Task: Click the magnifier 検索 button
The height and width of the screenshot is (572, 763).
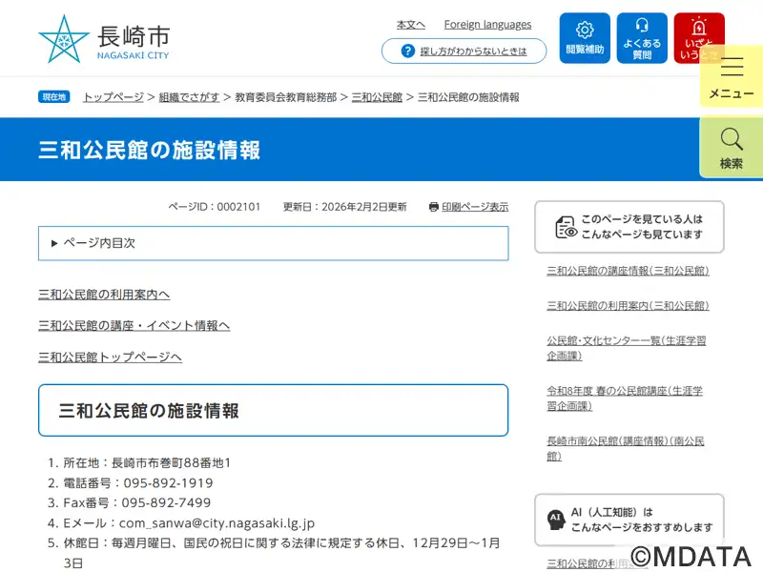Action: tap(732, 148)
